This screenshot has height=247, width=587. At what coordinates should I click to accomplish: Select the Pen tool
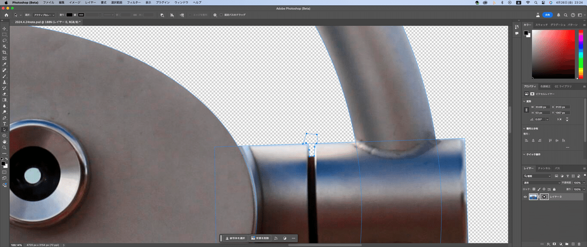(4, 118)
